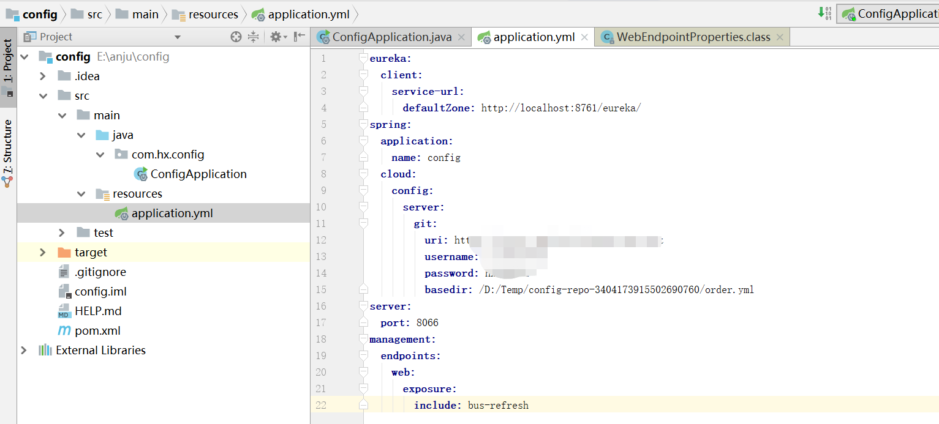Close the ConfigApplication.java tab
Image resolution: width=939 pixels, height=424 pixels.
(x=461, y=37)
